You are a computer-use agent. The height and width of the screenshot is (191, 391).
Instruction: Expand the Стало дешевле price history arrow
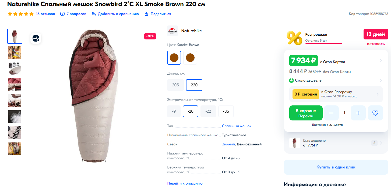[x=381, y=80]
